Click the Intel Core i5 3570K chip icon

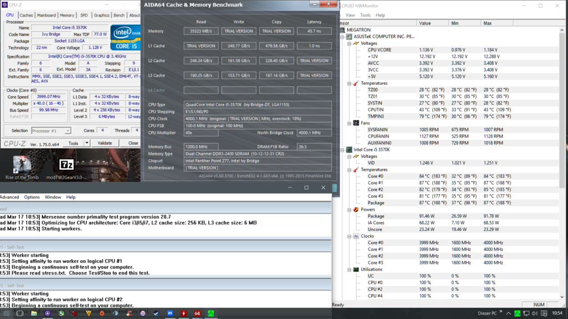pos(349,150)
